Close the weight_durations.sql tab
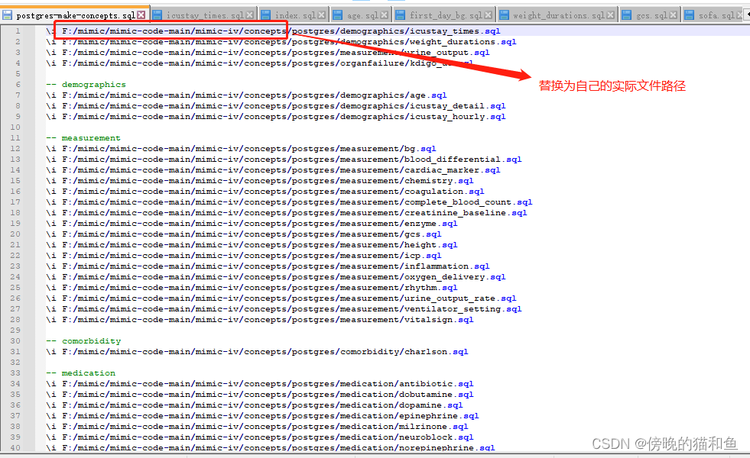Screen dimensions: 750x458 click(x=610, y=15)
